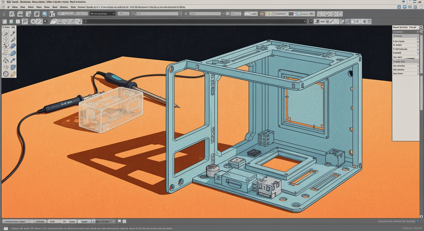The height and width of the screenshot is (231, 424).
Task: Click the first of four circular toolbar icons
Action: tap(320, 14)
